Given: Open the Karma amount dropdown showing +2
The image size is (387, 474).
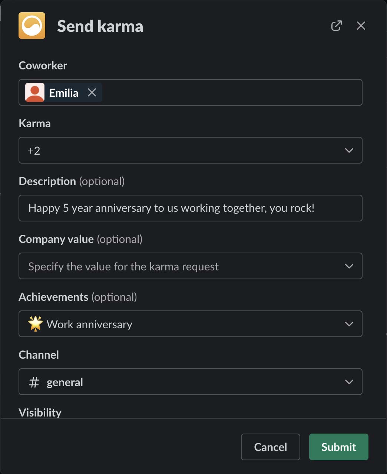Looking at the screenshot, I should (x=185, y=150).
